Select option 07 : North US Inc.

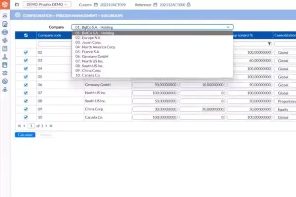(152, 61)
